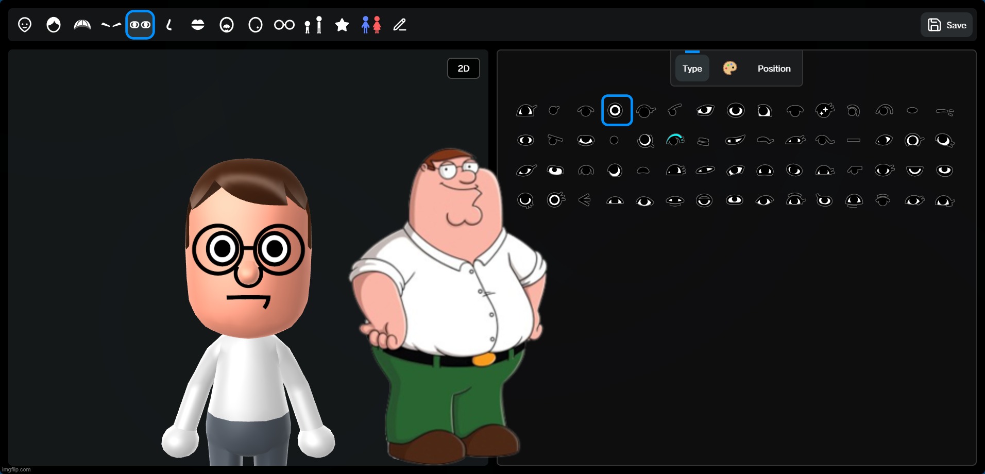Click the favorite star icon

342,25
